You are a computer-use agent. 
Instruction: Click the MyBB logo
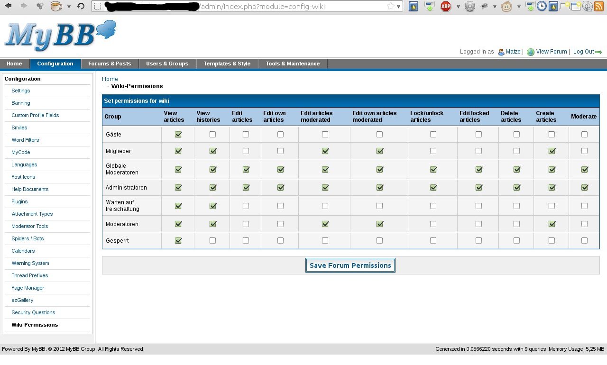tap(60, 36)
